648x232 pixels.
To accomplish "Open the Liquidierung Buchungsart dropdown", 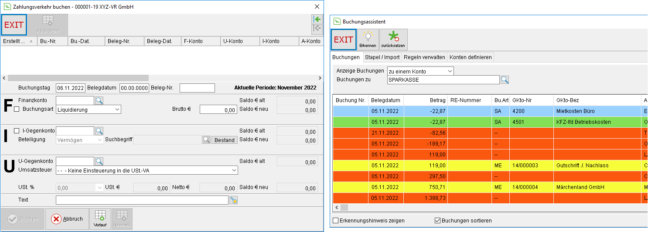I will click(89, 110).
